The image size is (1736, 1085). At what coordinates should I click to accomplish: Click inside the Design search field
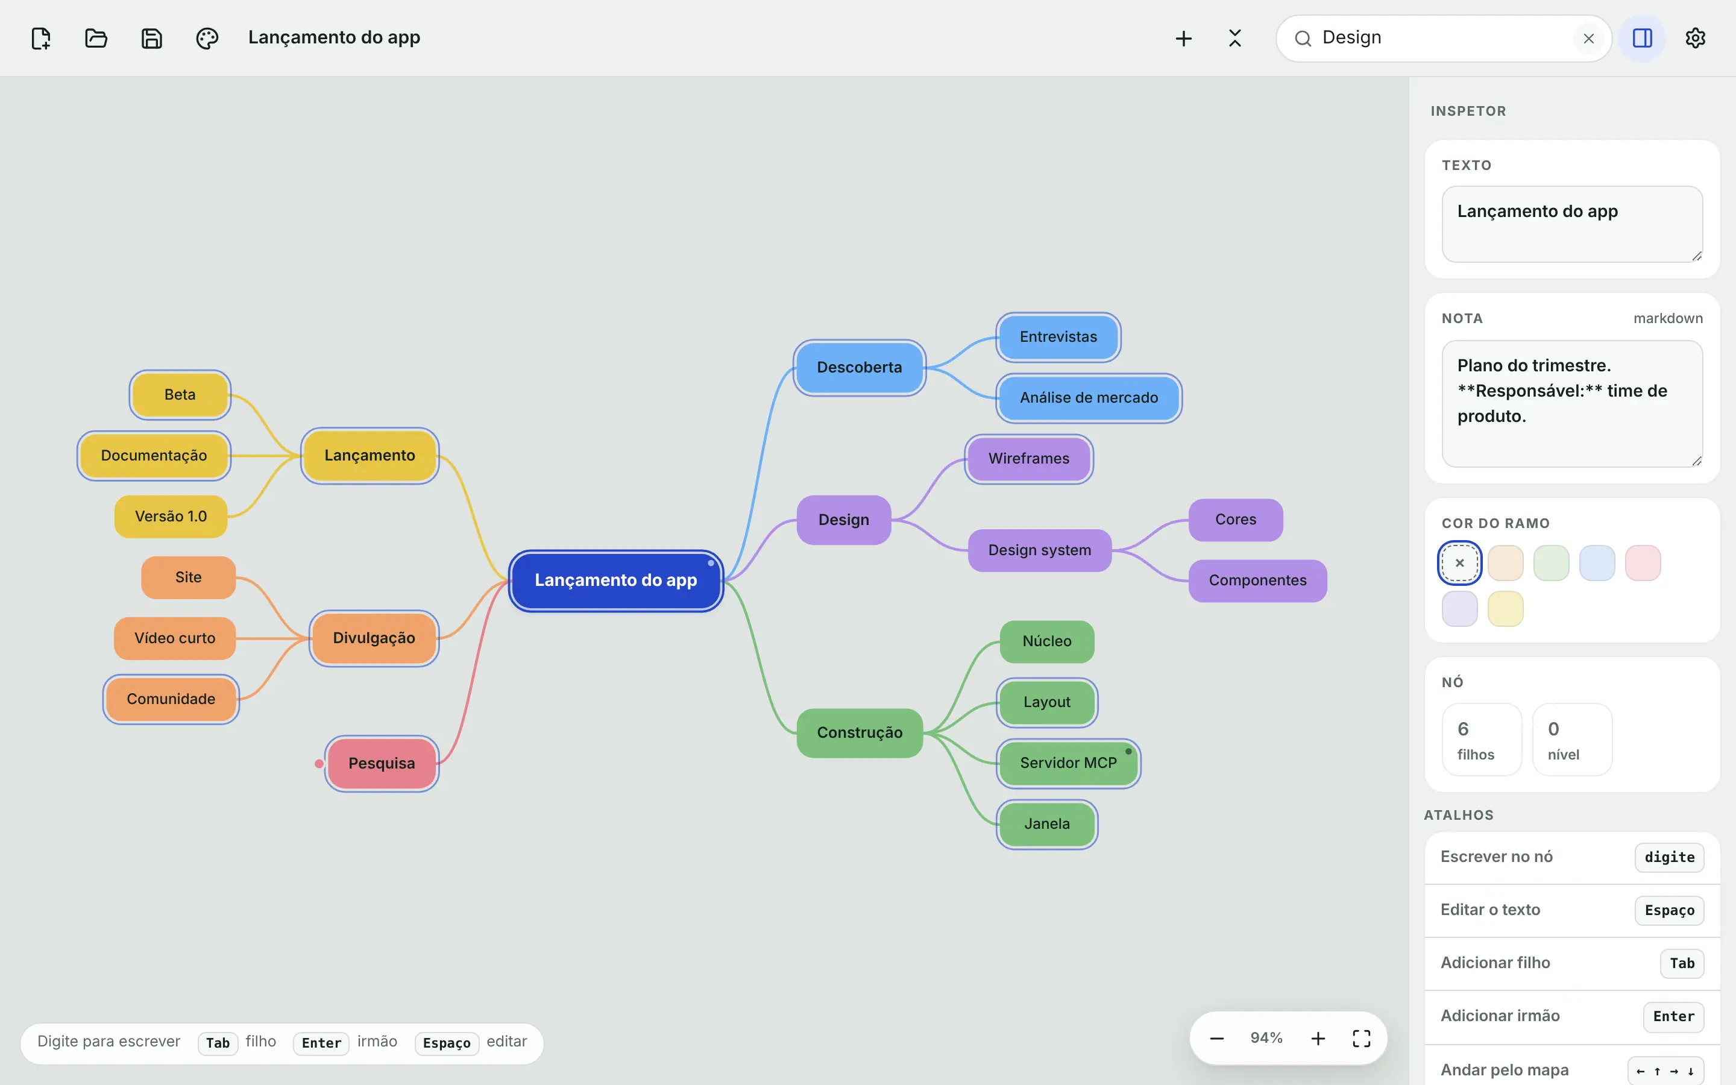pos(1442,38)
